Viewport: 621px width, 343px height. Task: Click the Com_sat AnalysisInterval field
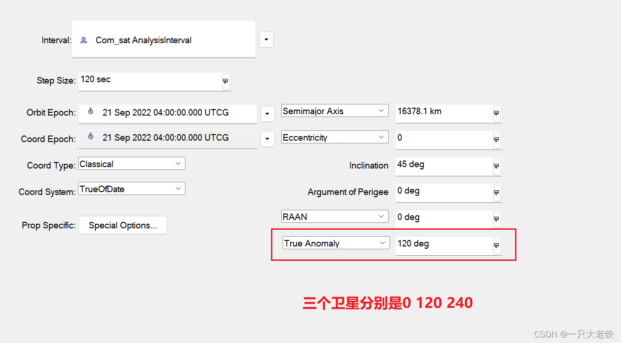point(164,39)
